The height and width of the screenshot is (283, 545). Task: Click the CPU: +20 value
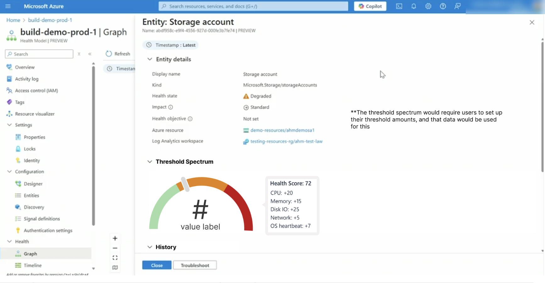point(282,193)
